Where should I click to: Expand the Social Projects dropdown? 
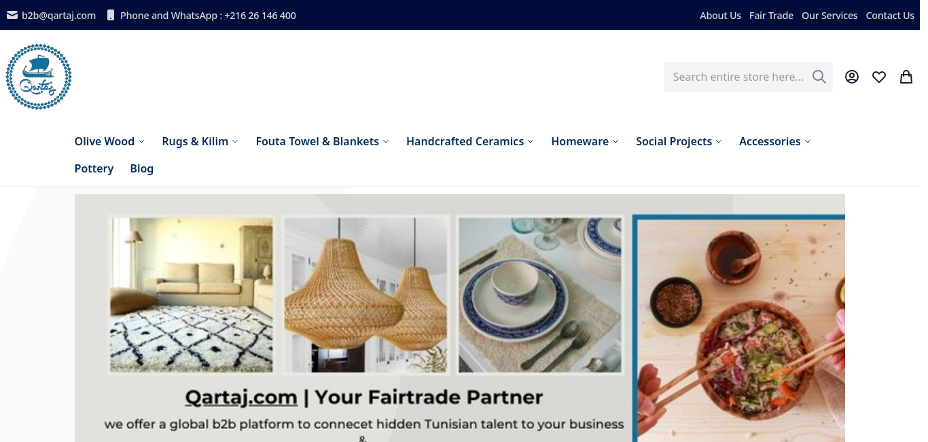tap(679, 141)
